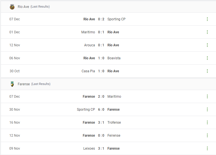Open options for Farense vs Trofense match

pyautogui.click(x=207, y=122)
